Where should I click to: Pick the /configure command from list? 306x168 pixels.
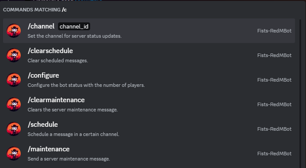click(149, 80)
